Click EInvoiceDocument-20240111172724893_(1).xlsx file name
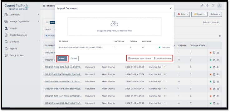Screen dimensions: 230x112 (x=81, y=48)
